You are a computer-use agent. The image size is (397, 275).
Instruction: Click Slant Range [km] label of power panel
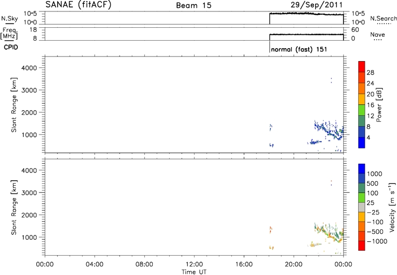[x=14, y=105]
